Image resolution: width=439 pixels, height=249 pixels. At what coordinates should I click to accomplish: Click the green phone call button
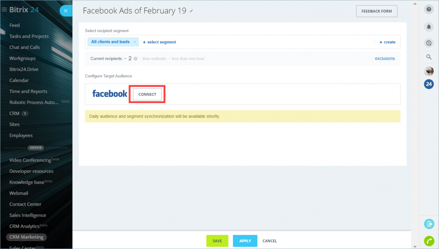point(429,241)
